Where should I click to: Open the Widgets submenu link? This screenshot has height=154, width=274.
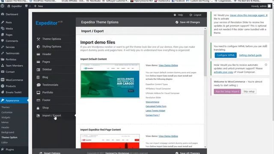[6, 118]
